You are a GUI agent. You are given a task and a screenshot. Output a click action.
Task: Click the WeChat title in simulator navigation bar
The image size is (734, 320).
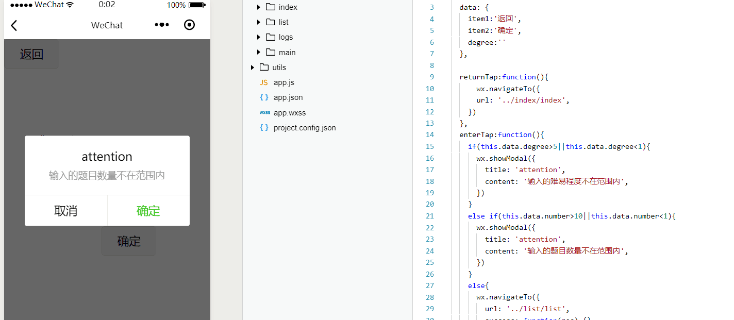[x=107, y=25]
